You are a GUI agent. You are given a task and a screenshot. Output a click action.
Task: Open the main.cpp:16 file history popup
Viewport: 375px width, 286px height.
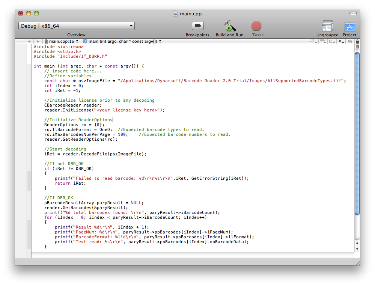[x=62, y=41]
